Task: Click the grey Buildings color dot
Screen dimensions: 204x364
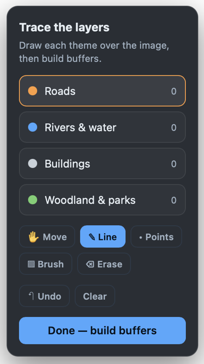Action: 33,164
